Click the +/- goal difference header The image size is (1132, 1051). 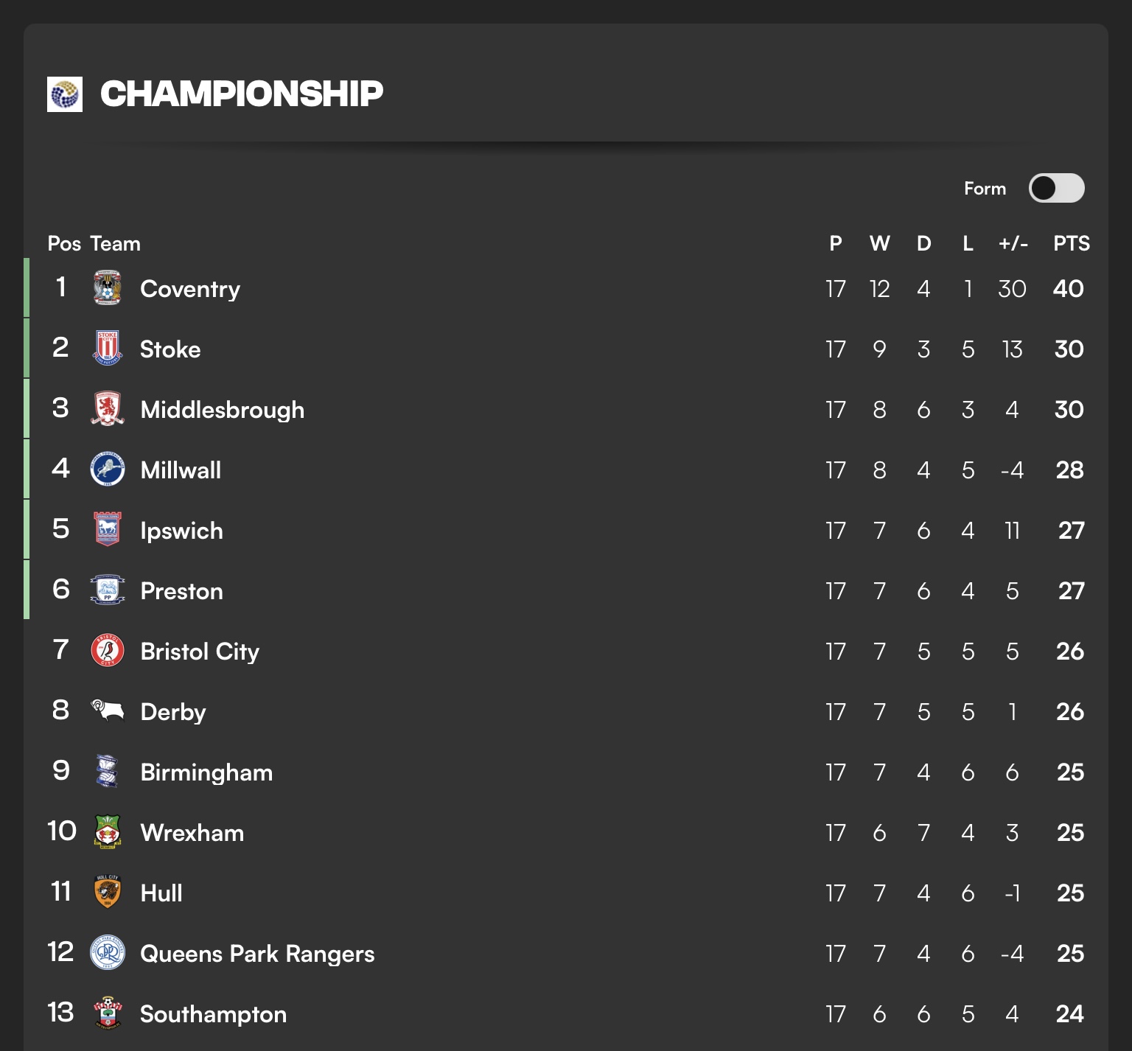tap(1013, 243)
